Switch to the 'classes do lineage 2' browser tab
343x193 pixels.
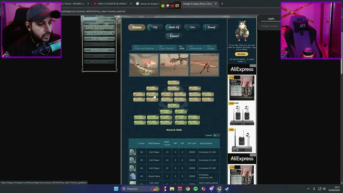click(x=148, y=4)
